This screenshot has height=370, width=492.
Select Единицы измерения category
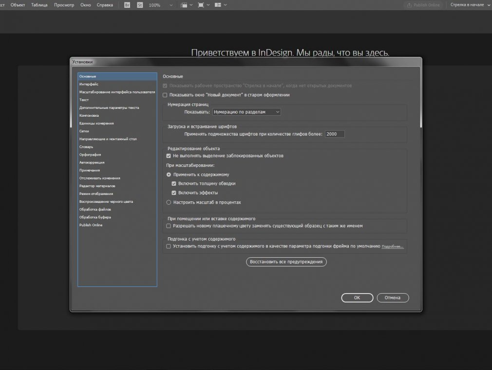coord(117,123)
